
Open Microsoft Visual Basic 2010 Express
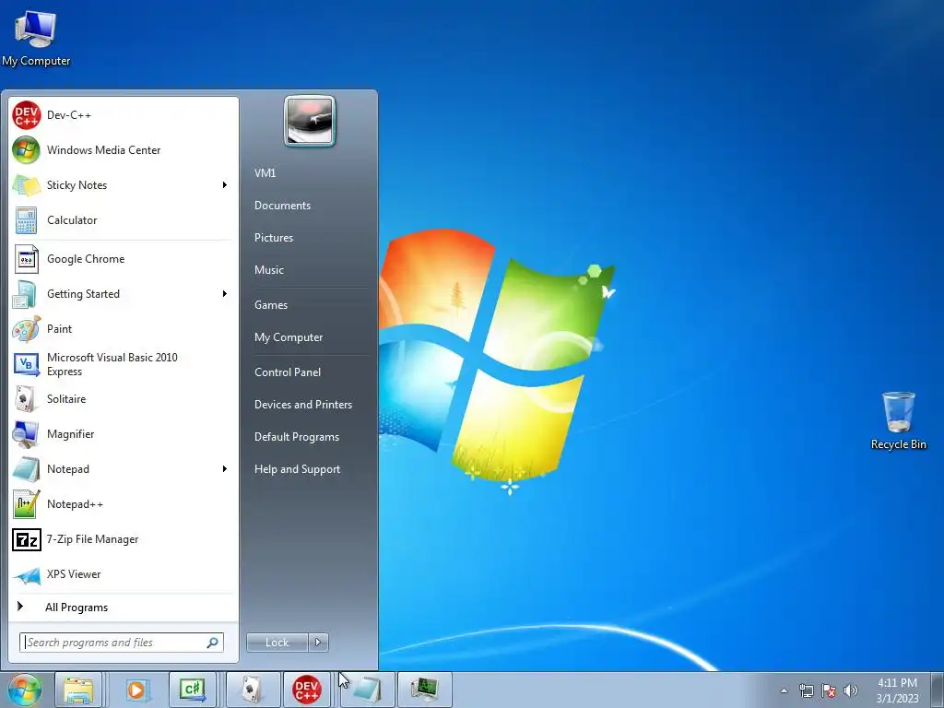(x=124, y=364)
